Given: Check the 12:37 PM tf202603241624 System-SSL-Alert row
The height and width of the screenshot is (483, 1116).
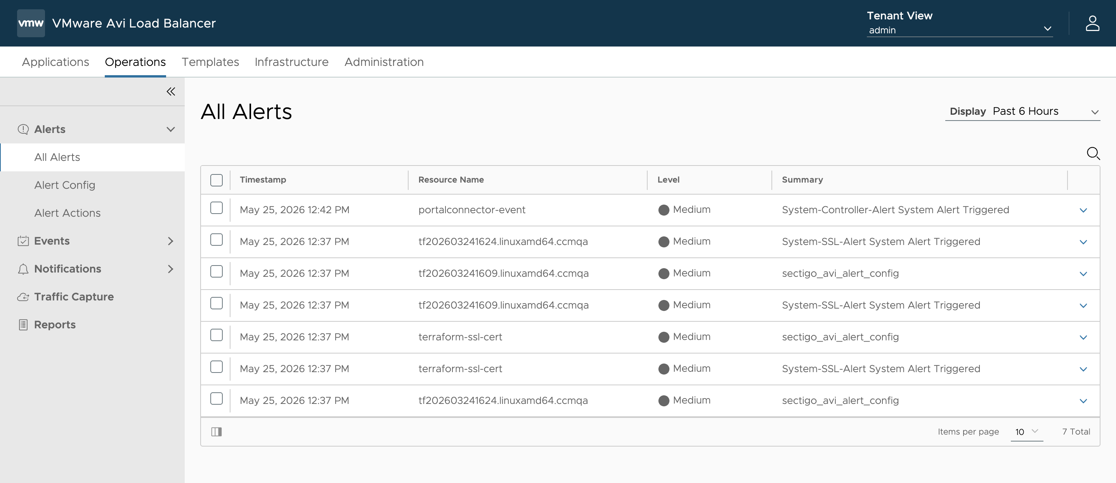Looking at the screenshot, I should 216,240.
